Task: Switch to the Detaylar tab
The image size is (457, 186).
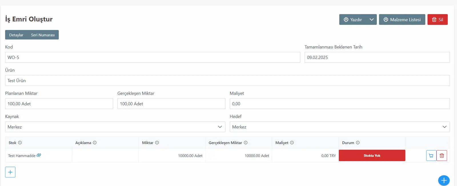Action: coord(16,35)
